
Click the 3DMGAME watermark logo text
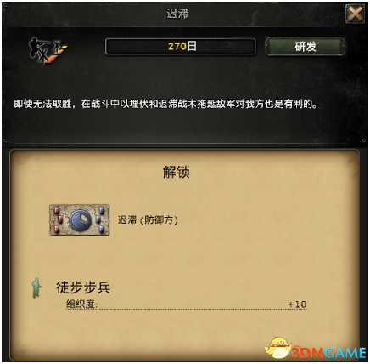tap(328, 353)
